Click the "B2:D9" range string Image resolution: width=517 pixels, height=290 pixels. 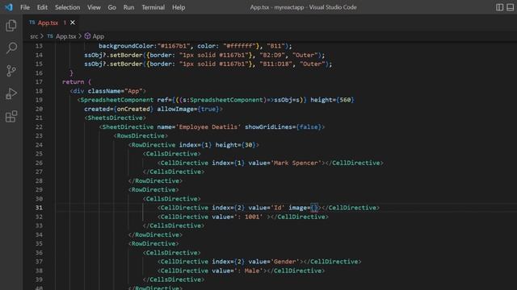coord(272,55)
